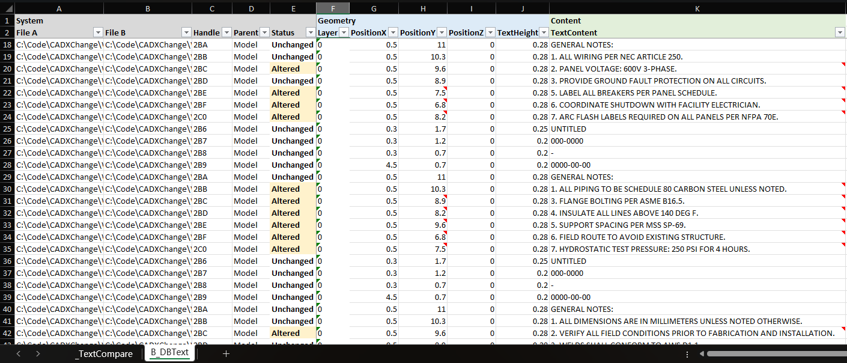Click cell '5. SUPPORT SPACING PER MSS SP-69.'
The image size is (847, 363).
(x=697, y=225)
